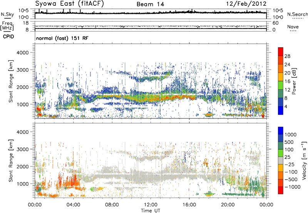Screen dimensions: 308x213
Task: Click the 'Nave' legend label
Action: coord(293,27)
